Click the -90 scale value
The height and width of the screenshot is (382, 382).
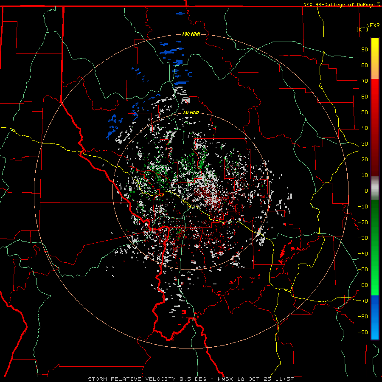click(363, 332)
